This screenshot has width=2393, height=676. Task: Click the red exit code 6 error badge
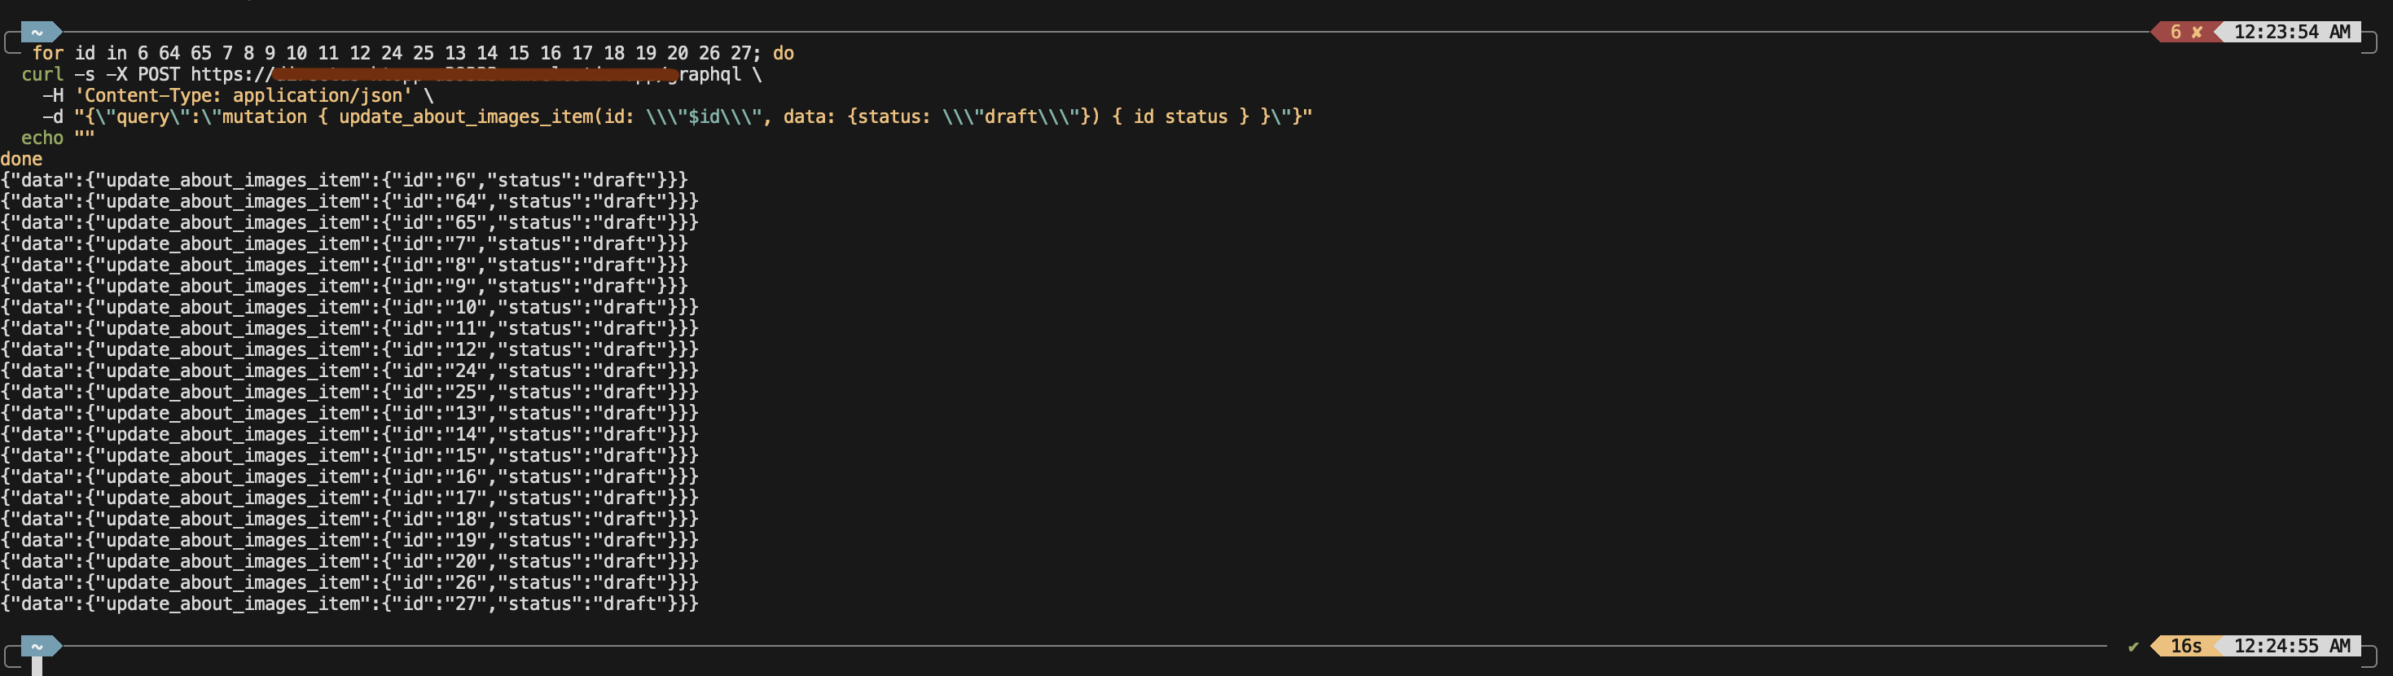tap(2184, 32)
